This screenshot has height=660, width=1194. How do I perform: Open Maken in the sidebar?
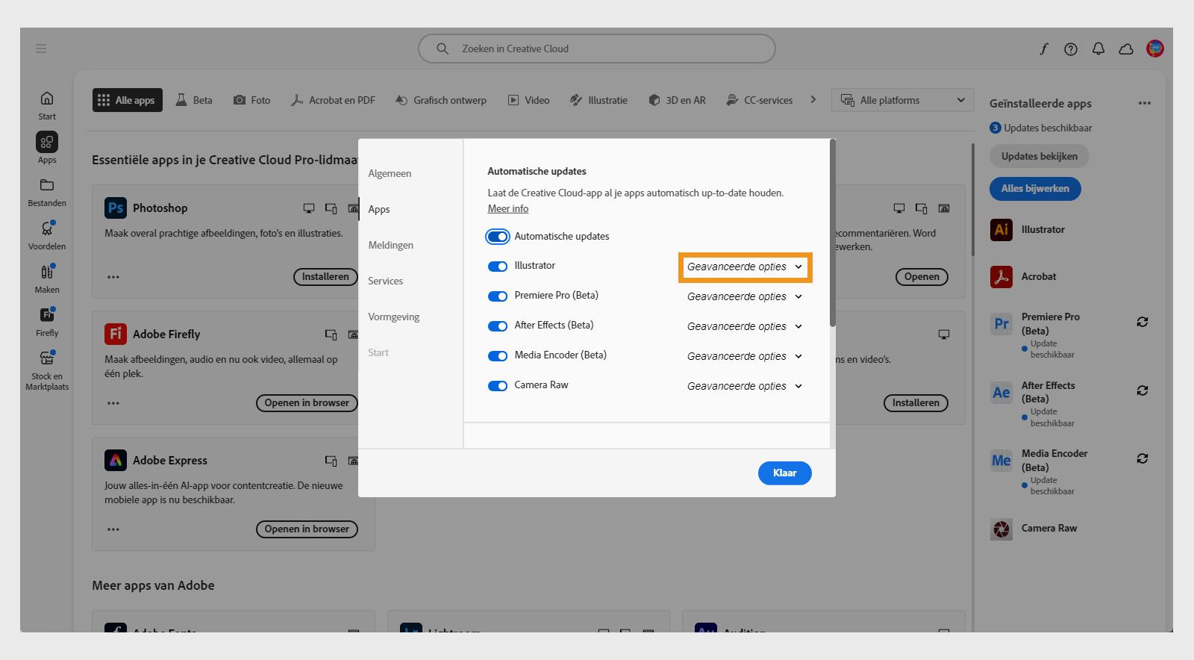(47, 278)
